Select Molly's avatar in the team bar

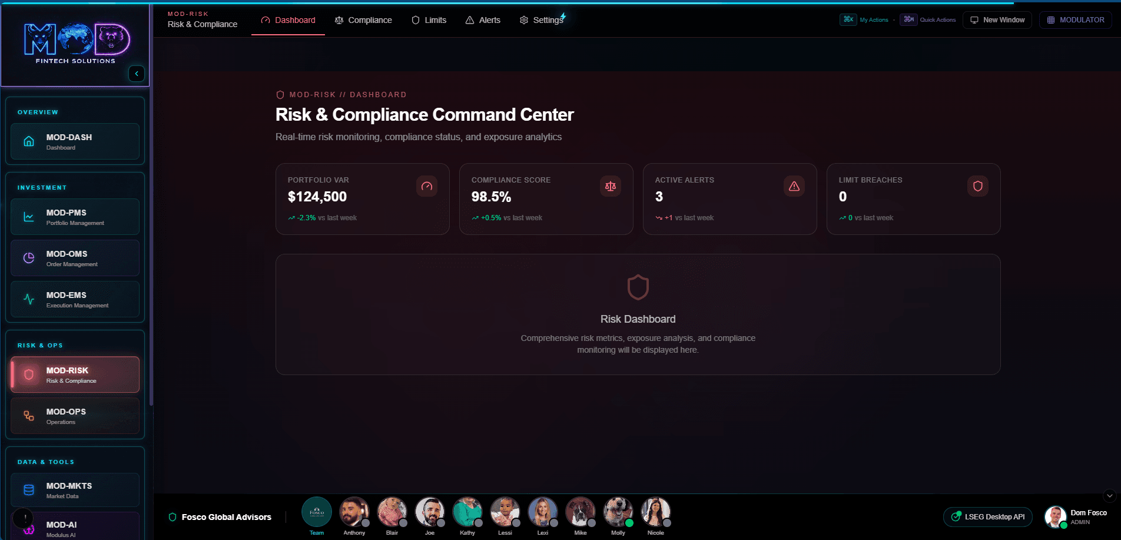coord(618,512)
